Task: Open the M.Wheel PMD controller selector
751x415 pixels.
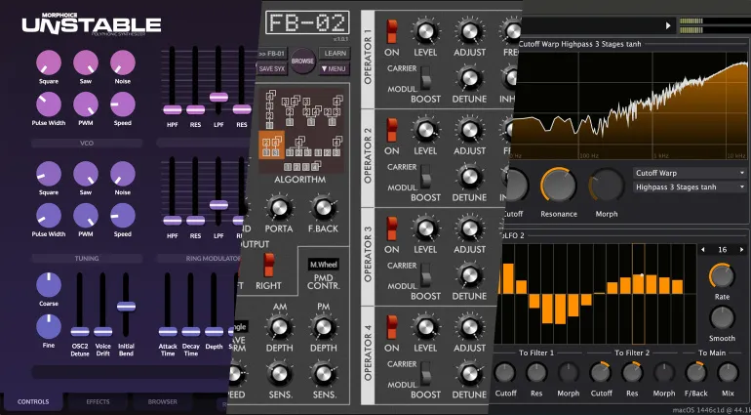Action: [x=324, y=265]
